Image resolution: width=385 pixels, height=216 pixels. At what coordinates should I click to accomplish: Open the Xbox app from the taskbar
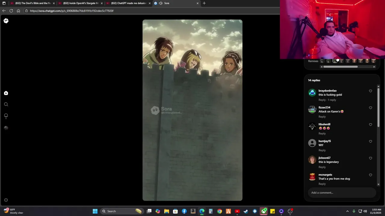(264, 211)
